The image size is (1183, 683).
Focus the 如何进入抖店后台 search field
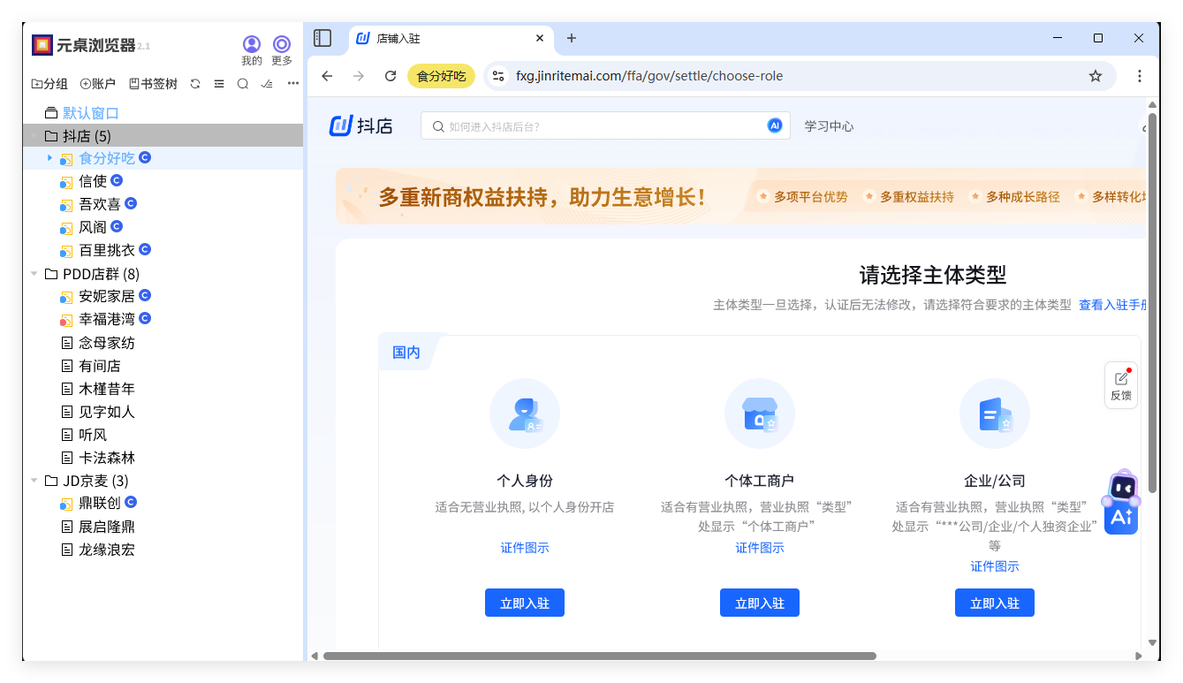(x=605, y=126)
